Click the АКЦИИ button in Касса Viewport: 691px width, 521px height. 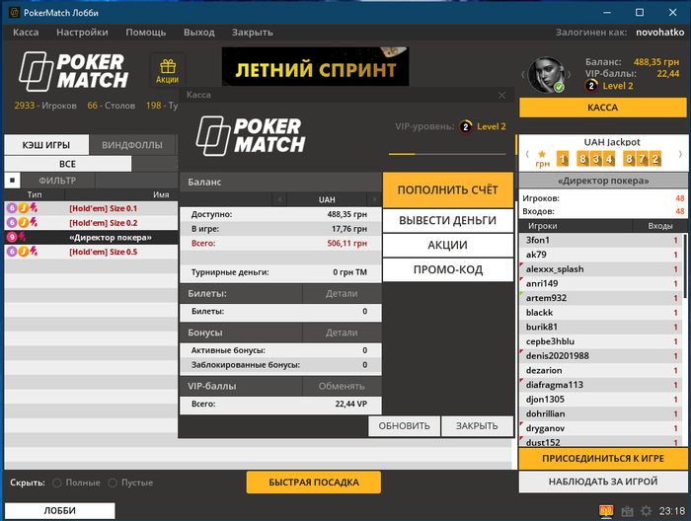(448, 246)
